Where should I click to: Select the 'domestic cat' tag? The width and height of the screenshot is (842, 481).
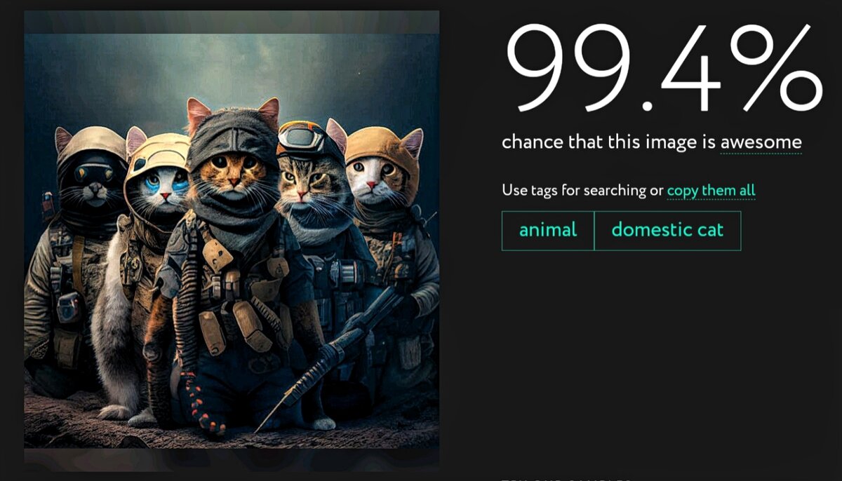pos(667,231)
